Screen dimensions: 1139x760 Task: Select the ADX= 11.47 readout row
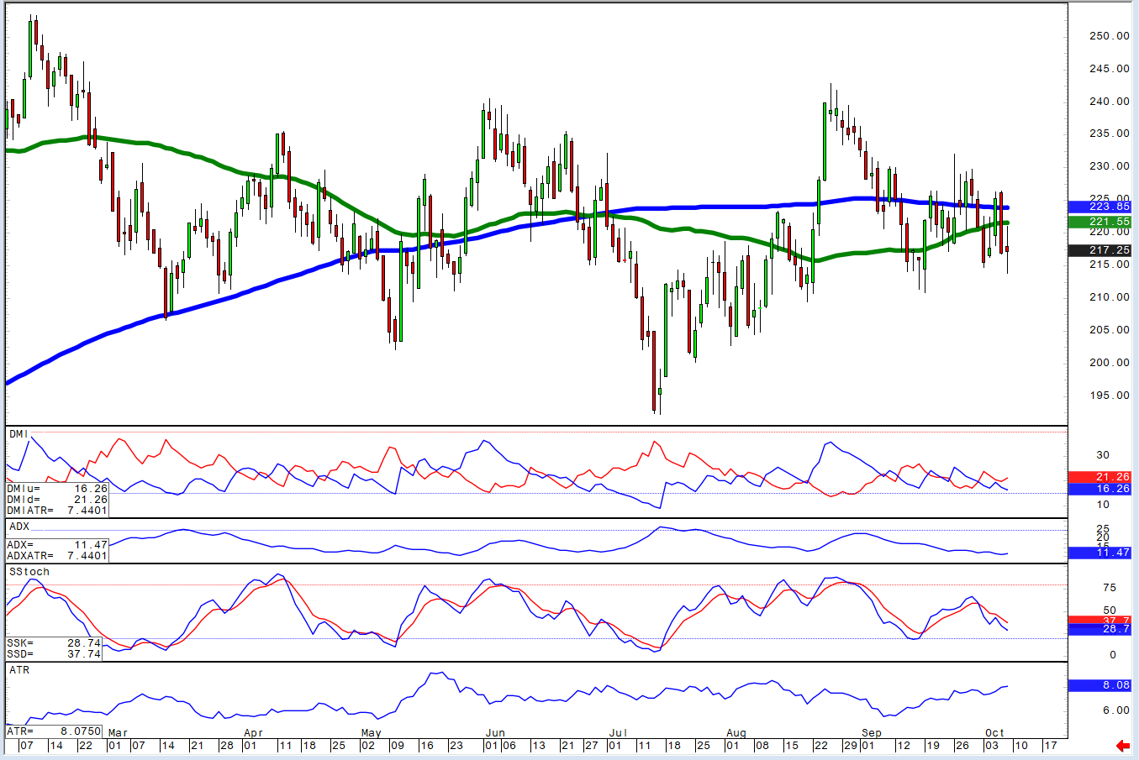coord(57,545)
